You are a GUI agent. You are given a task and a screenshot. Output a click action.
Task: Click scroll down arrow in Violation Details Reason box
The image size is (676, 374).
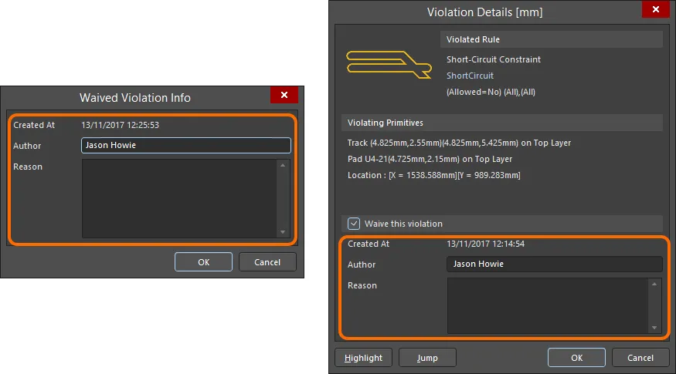(654, 328)
